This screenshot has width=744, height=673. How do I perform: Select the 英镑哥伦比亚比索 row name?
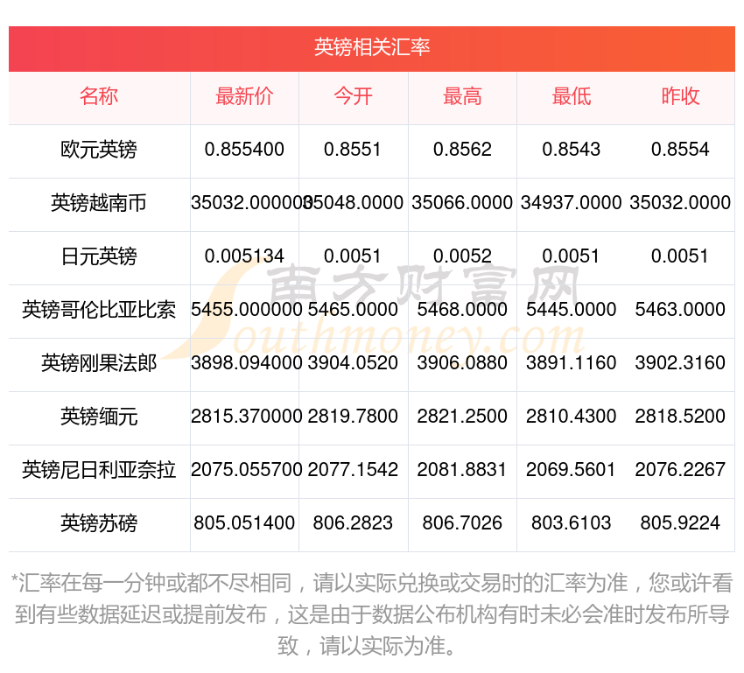99,310
